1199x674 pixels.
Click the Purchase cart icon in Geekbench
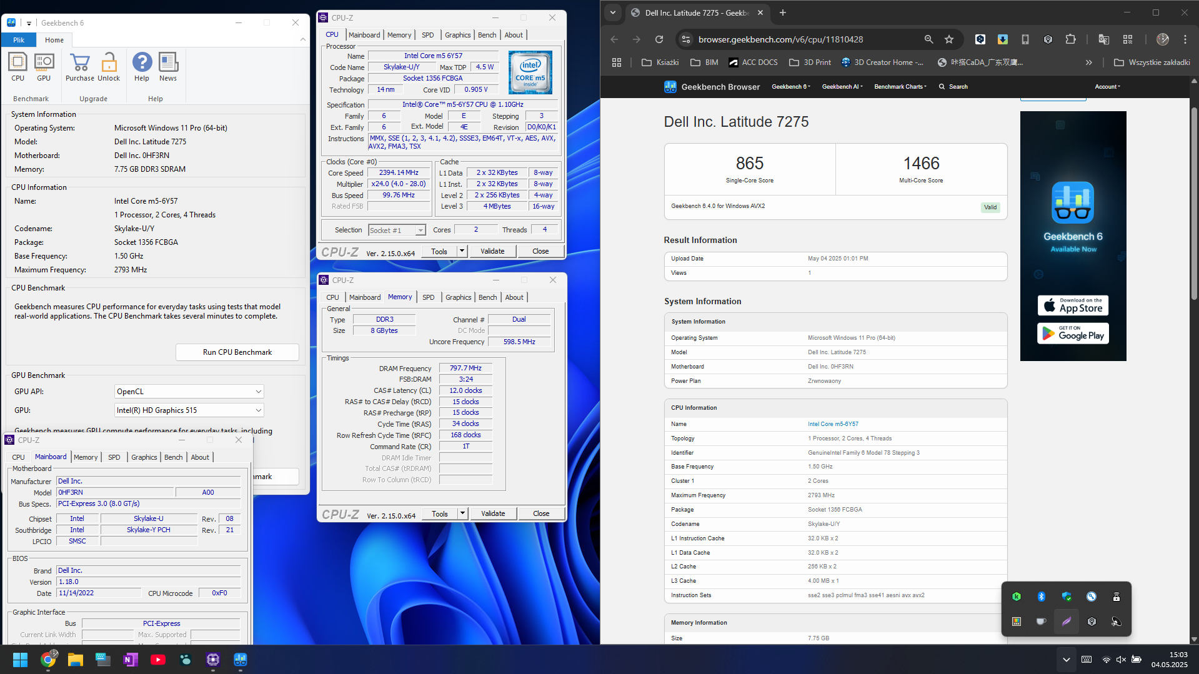[x=80, y=67]
